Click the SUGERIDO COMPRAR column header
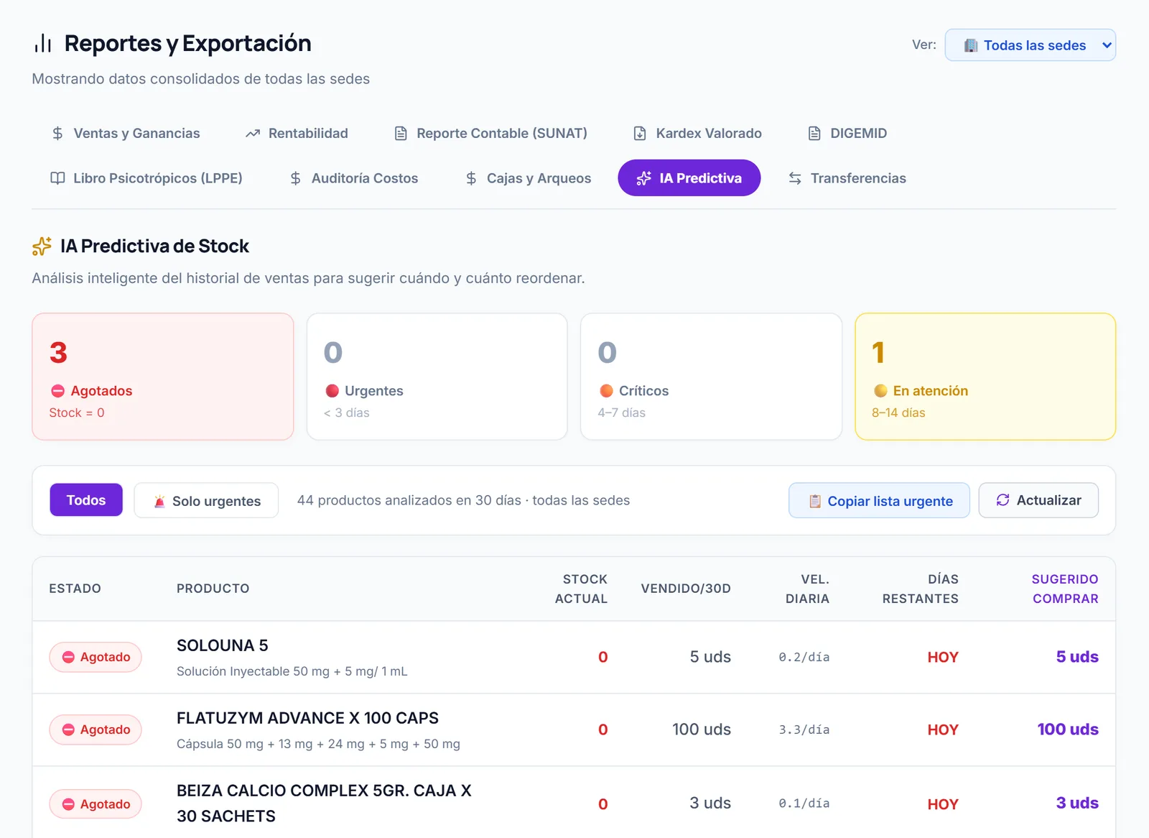Viewport: 1149px width, 838px height. click(x=1065, y=589)
